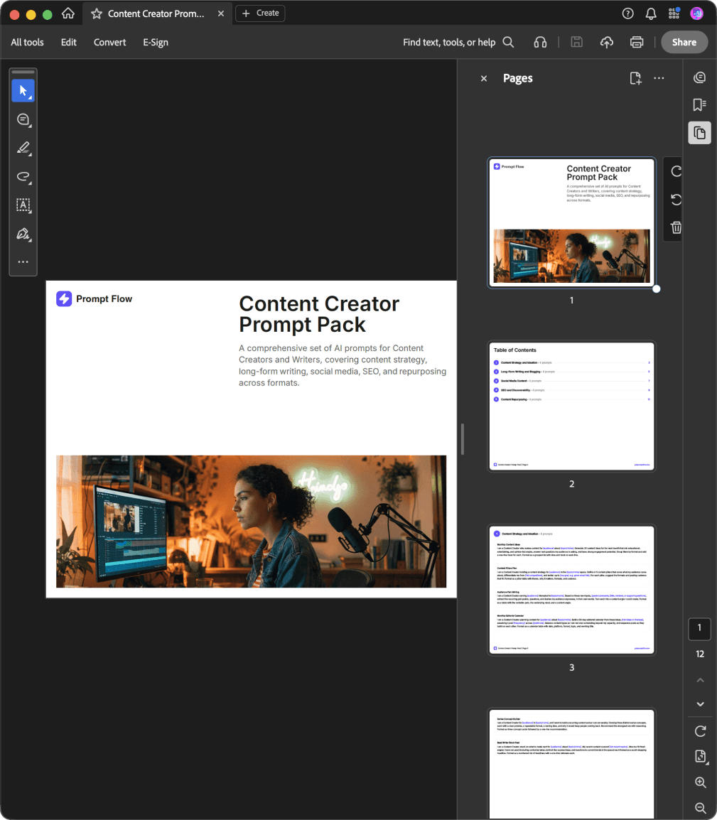The image size is (717, 820).
Task: Select the fourth page thumbnail
Action: [x=571, y=764]
